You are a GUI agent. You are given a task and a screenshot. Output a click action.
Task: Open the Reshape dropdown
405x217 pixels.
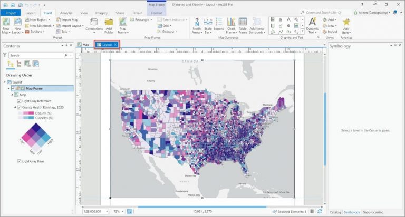[167, 32]
